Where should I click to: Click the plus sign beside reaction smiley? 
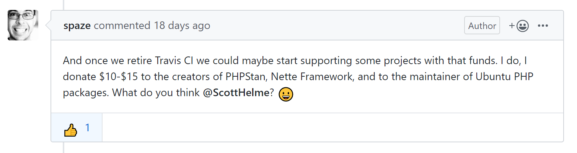click(x=512, y=26)
